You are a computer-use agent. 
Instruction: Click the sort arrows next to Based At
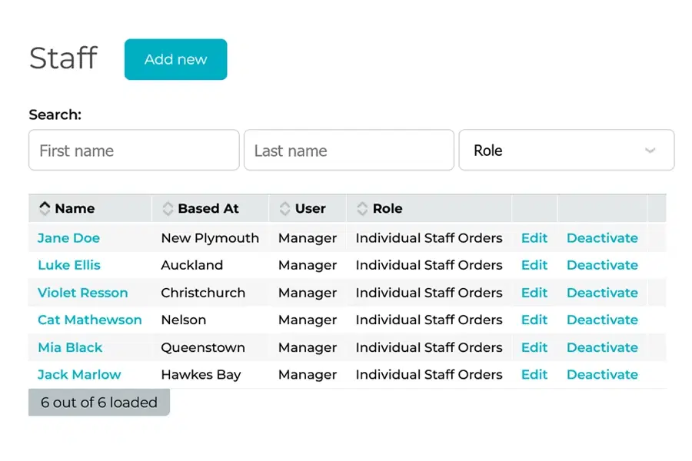tap(168, 208)
